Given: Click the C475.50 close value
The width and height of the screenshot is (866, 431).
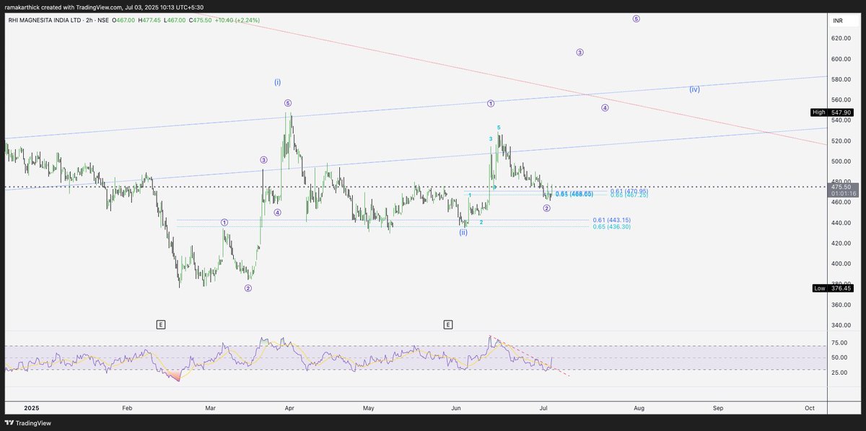Looking at the screenshot, I should 200,20.
